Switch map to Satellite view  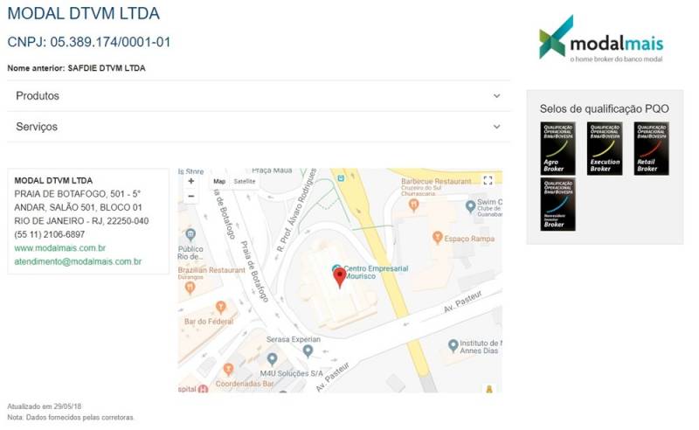(x=245, y=182)
